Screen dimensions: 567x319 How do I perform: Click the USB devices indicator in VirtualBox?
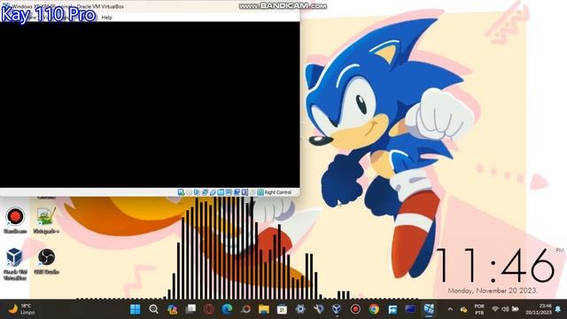click(213, 192)
